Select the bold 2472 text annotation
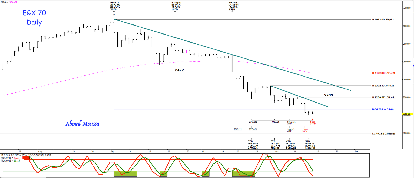The image size is (414, 178). (179, 70)
